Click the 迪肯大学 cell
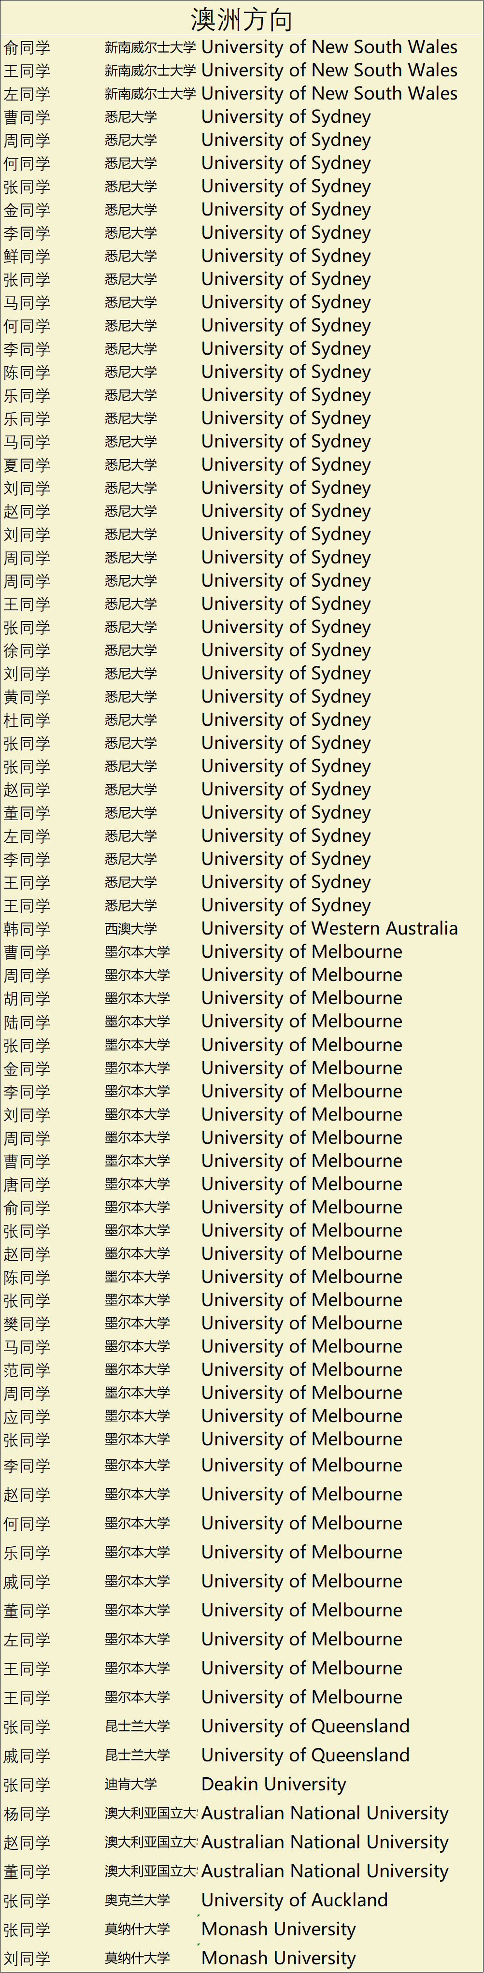The image size is (484, 1973). click(131, 1784)
